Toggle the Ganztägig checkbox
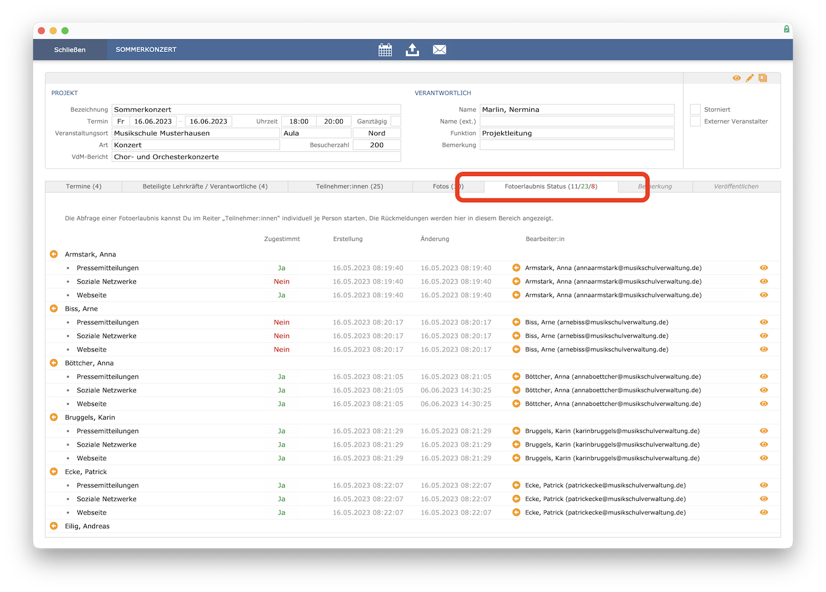826x592 pixels. [396, 121]
